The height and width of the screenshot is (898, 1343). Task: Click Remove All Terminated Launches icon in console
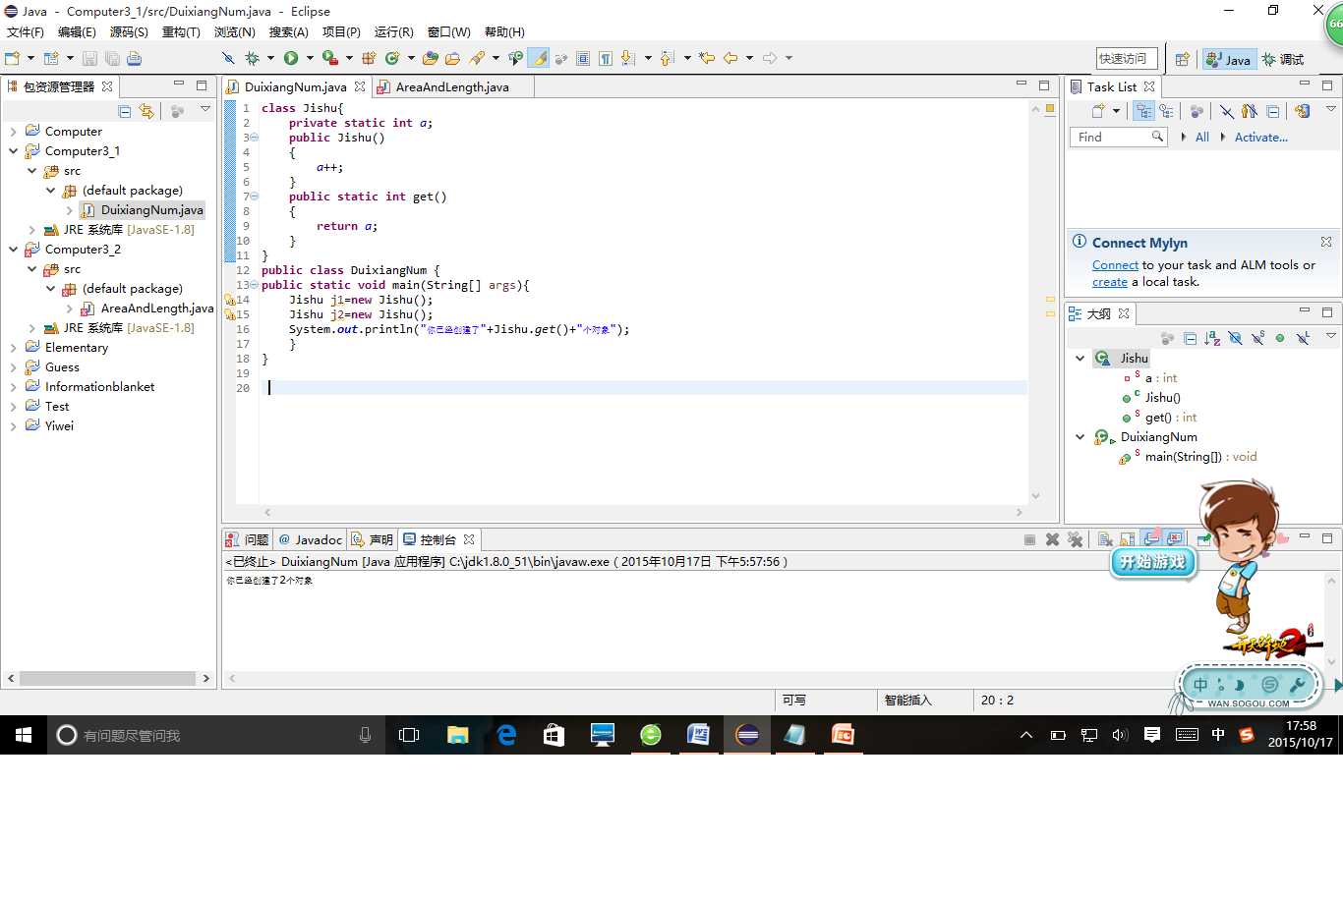click(1075, 539)
